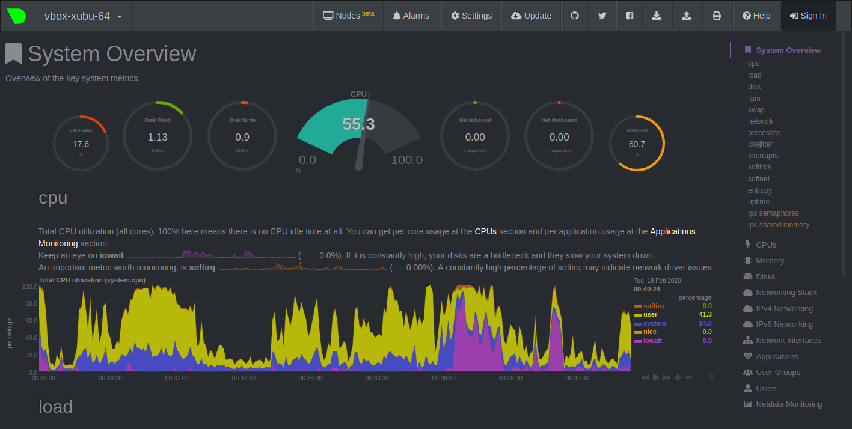This screenshot has width=852, height=429.
Task: Zoom in the CPU chart with plus icon
Action: pos(678,377)
